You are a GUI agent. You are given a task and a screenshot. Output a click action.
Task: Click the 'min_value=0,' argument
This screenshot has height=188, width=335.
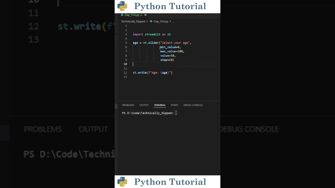coord(171,47)
